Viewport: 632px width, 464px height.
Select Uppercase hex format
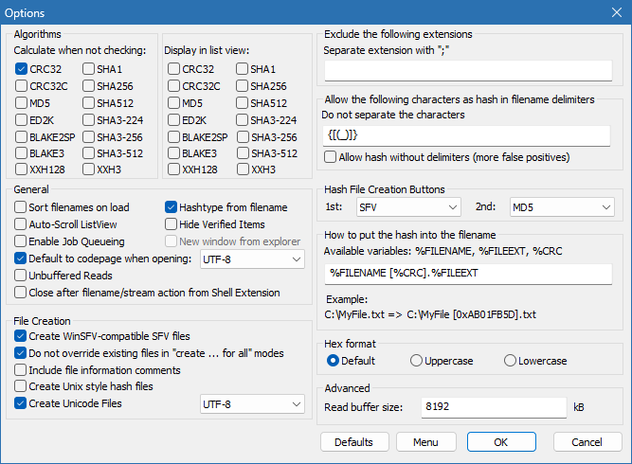click(x=417, y=361)
